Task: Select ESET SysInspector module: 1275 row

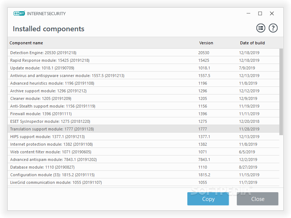Action: pos(143,121)
